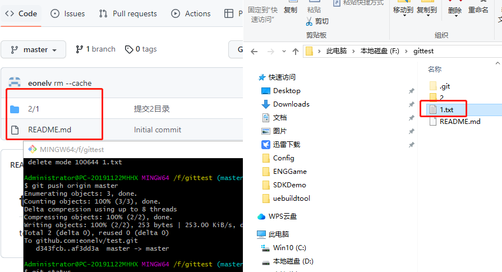Sort by the 名称 column header
Viewport: 502px width, 272px height.
point(435,69)
